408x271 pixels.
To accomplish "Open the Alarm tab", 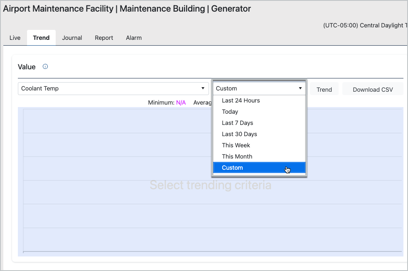I will coord(134,38).
